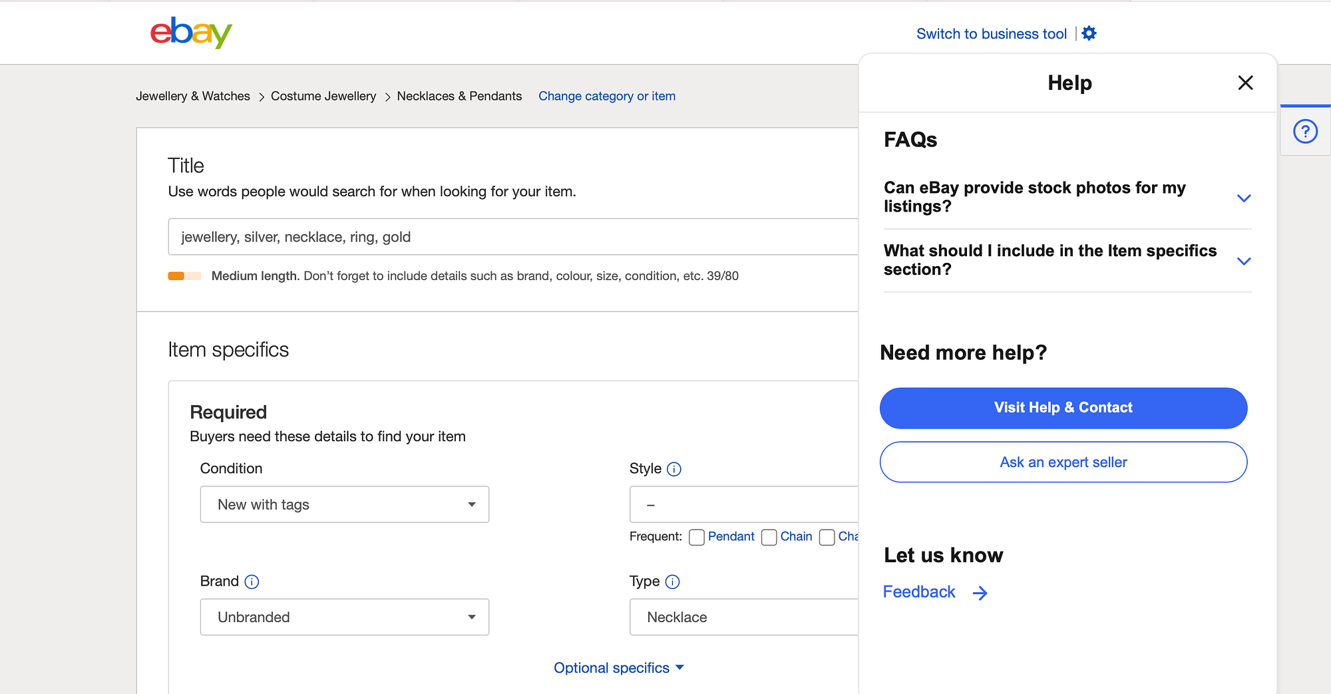The image size is (1331, 694).
Task: Tick the Chain checkbox
Action: 769,537
